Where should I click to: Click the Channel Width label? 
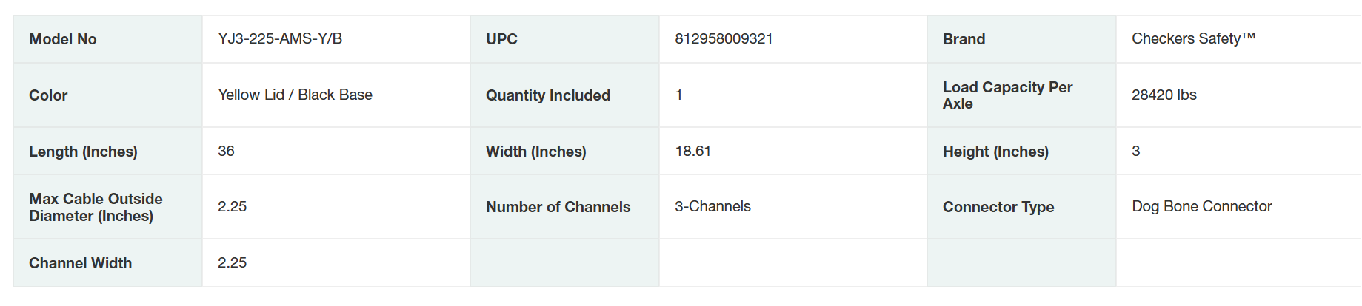[80, 263]
